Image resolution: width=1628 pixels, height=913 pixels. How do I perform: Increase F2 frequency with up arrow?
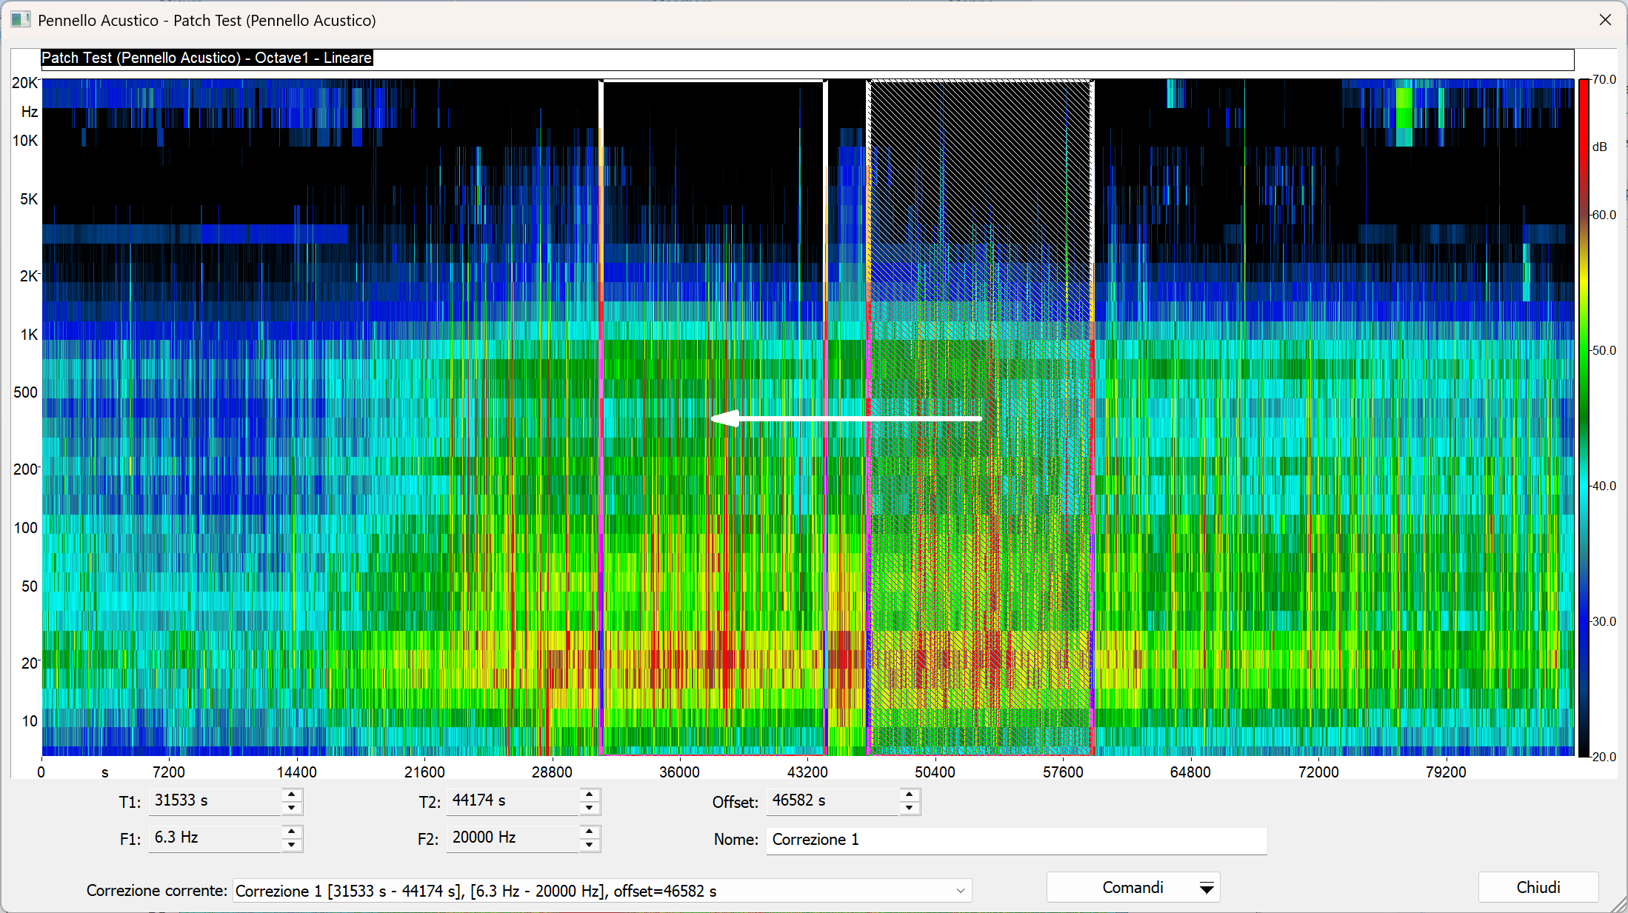pos(590,831)
